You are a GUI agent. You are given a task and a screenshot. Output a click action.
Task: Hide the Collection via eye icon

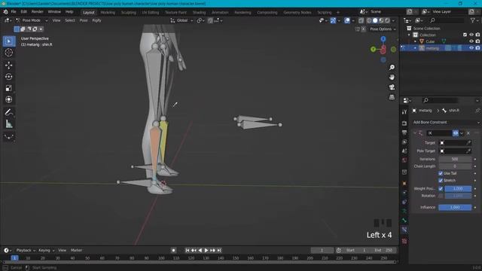pos(471,35)
